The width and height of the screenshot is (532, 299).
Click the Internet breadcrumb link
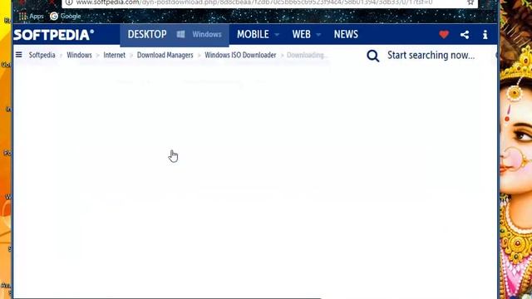tap(115, 55)
